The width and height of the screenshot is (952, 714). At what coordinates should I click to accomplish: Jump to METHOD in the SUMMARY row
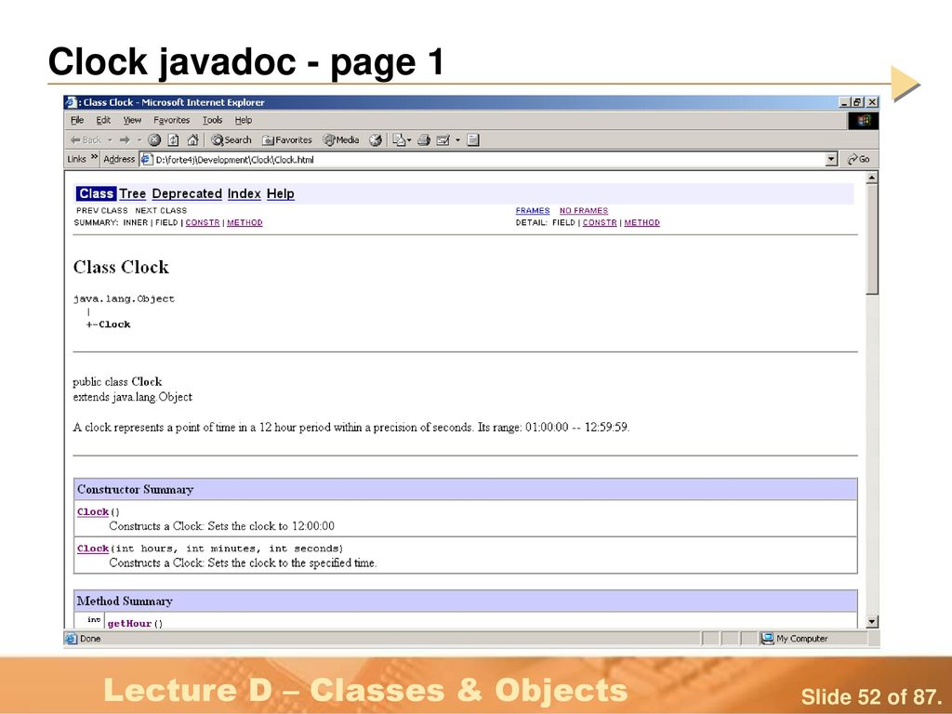(245, 223)
